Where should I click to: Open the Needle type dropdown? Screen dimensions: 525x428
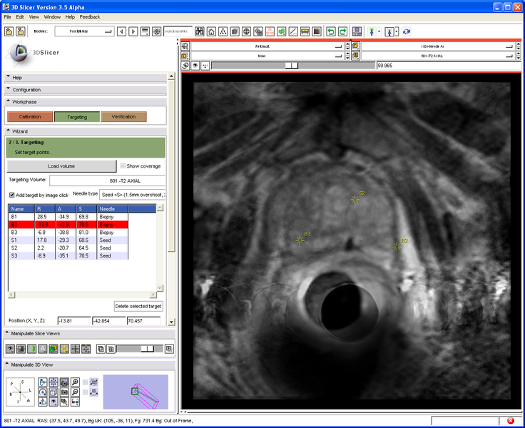pos(133,195)
